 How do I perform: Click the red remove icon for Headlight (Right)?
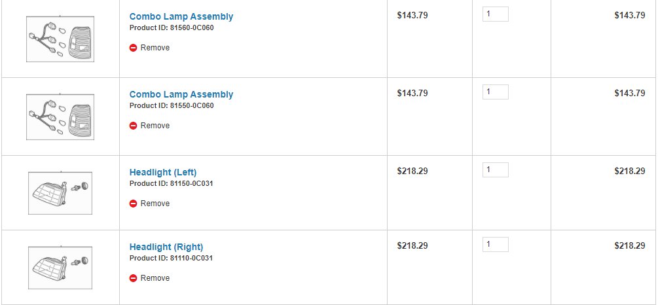click(133, 278)
